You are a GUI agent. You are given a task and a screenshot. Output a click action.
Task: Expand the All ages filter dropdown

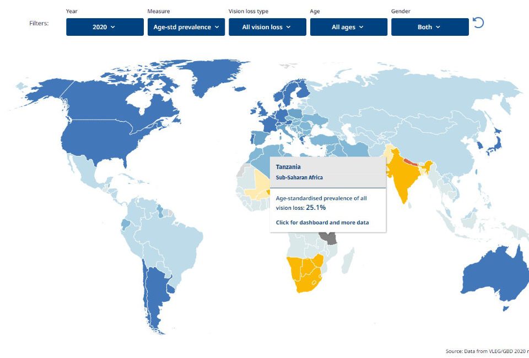349,27
